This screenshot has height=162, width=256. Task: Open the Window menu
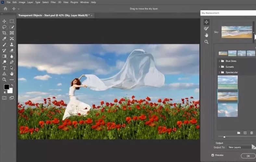coord(84,2)
